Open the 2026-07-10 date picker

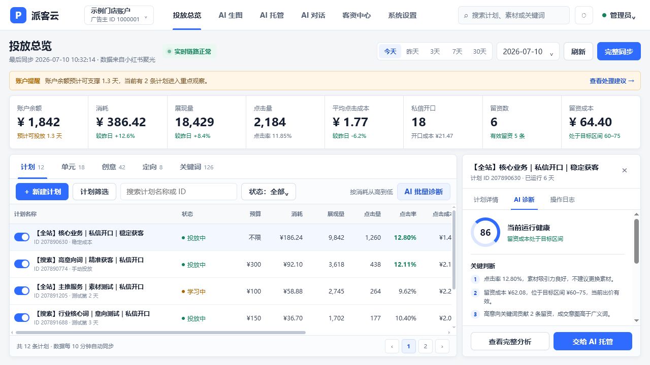[x=528, y=51]
